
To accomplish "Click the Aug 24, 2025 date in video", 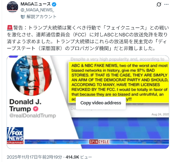I will point(160,114).
